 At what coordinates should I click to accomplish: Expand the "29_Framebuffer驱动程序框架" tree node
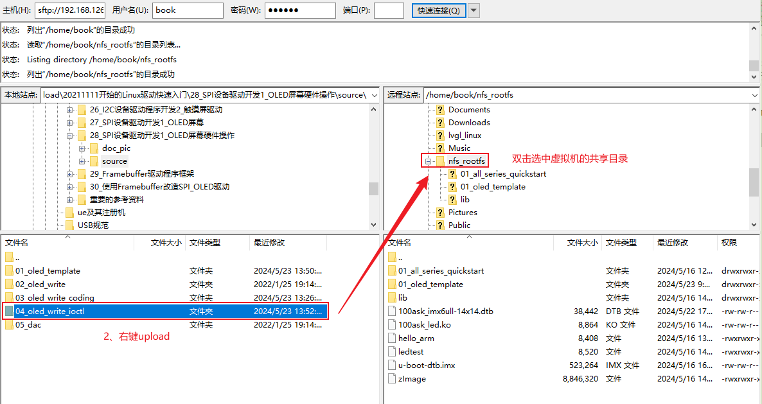69,174
